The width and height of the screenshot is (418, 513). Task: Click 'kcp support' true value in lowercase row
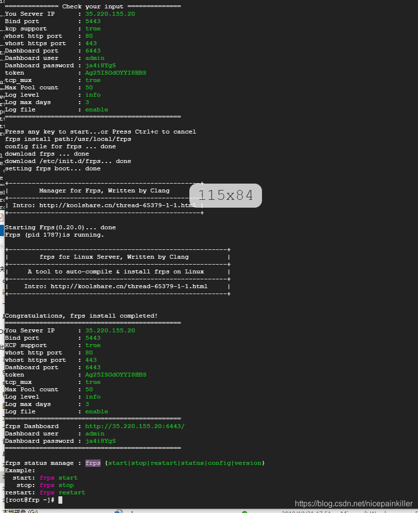point(93,28)
